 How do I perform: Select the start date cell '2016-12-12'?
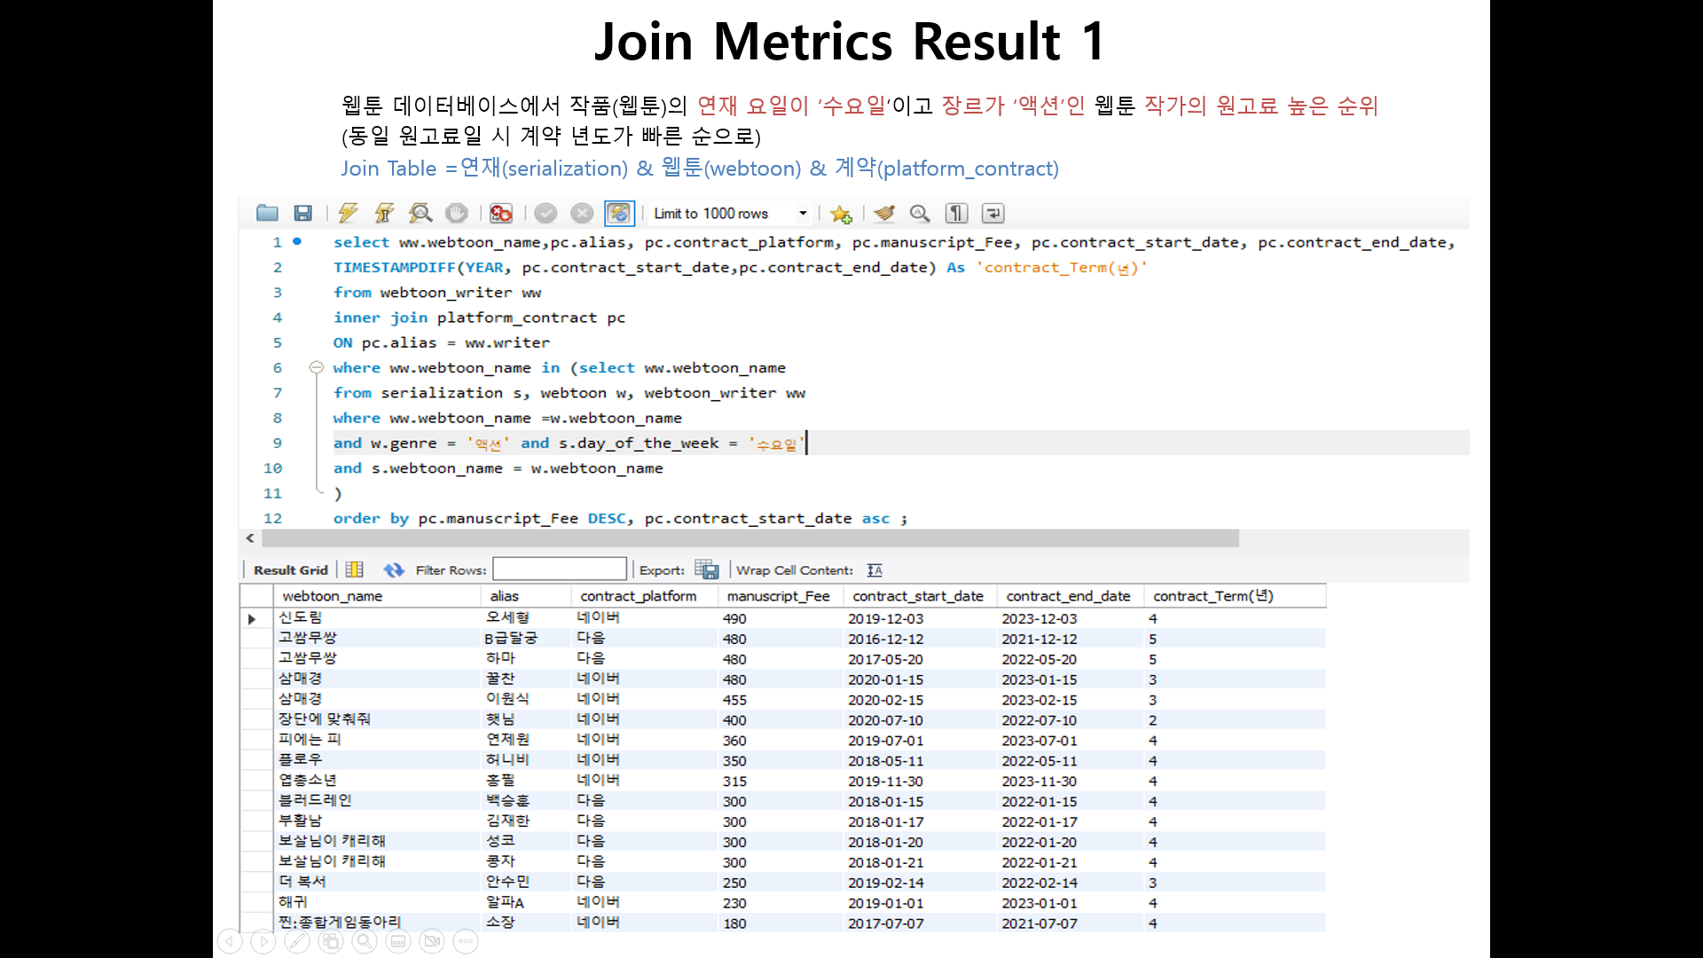920,639
